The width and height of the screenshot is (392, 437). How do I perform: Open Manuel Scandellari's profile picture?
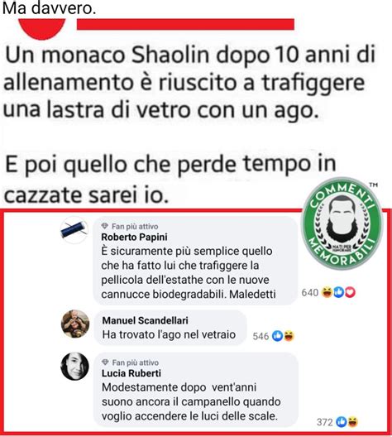tap(75, 324)
